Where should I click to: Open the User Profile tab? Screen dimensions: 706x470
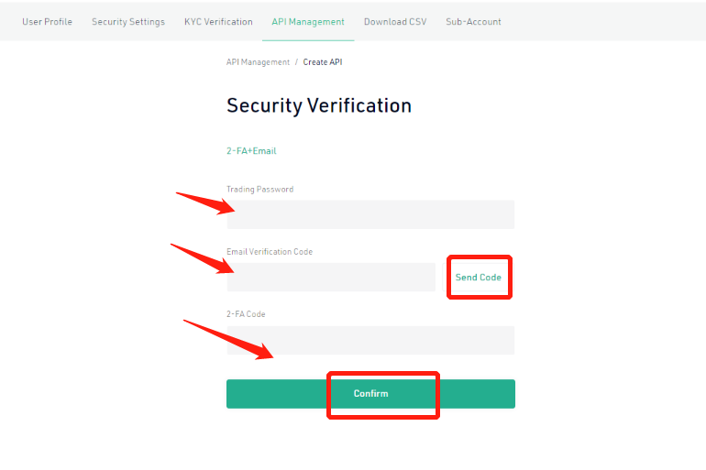(48, 22)
